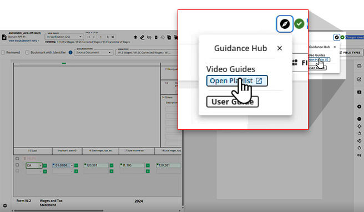Click the crosshair fit icon in the right sidebar
364x212 pixels.
tap(359, 126)
